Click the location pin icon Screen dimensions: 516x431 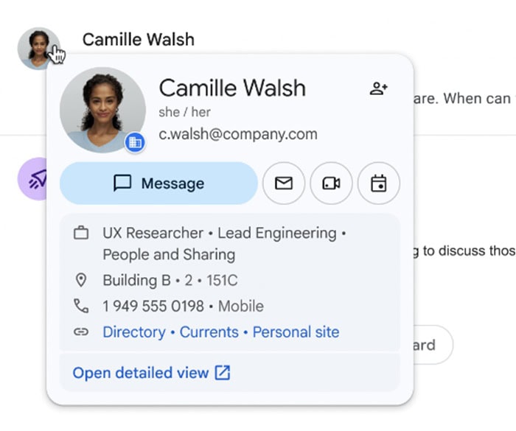[x=81, y=280]
